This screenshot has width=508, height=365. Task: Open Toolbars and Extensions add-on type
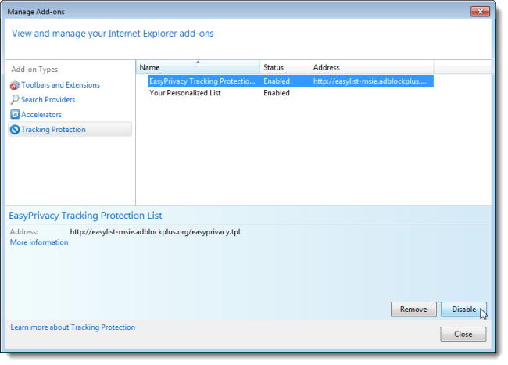(x=60, y=85)
